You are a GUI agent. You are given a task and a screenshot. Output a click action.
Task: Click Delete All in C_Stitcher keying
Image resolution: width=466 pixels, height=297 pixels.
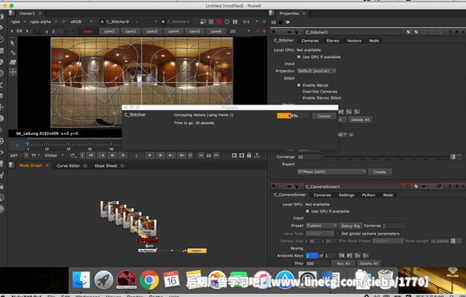[360, 120]
